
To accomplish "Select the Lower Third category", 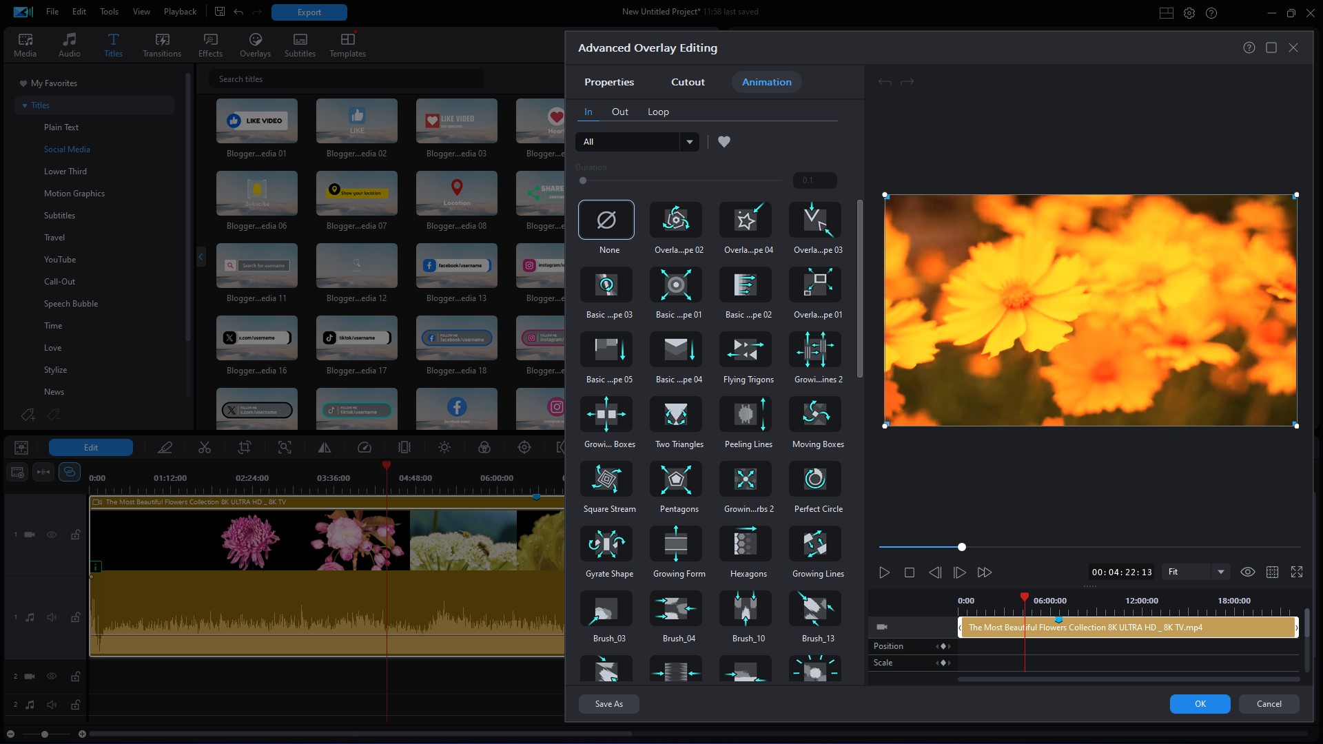I will [65, 172].
